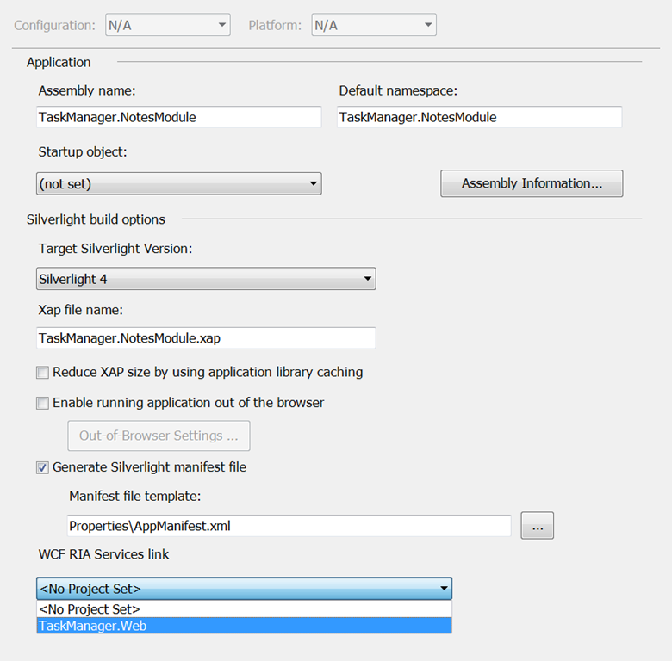This screenshot has height=661, width=672.
Task: Click the Xap file name field
Action: pyautogui.click(x=206, y=337)
